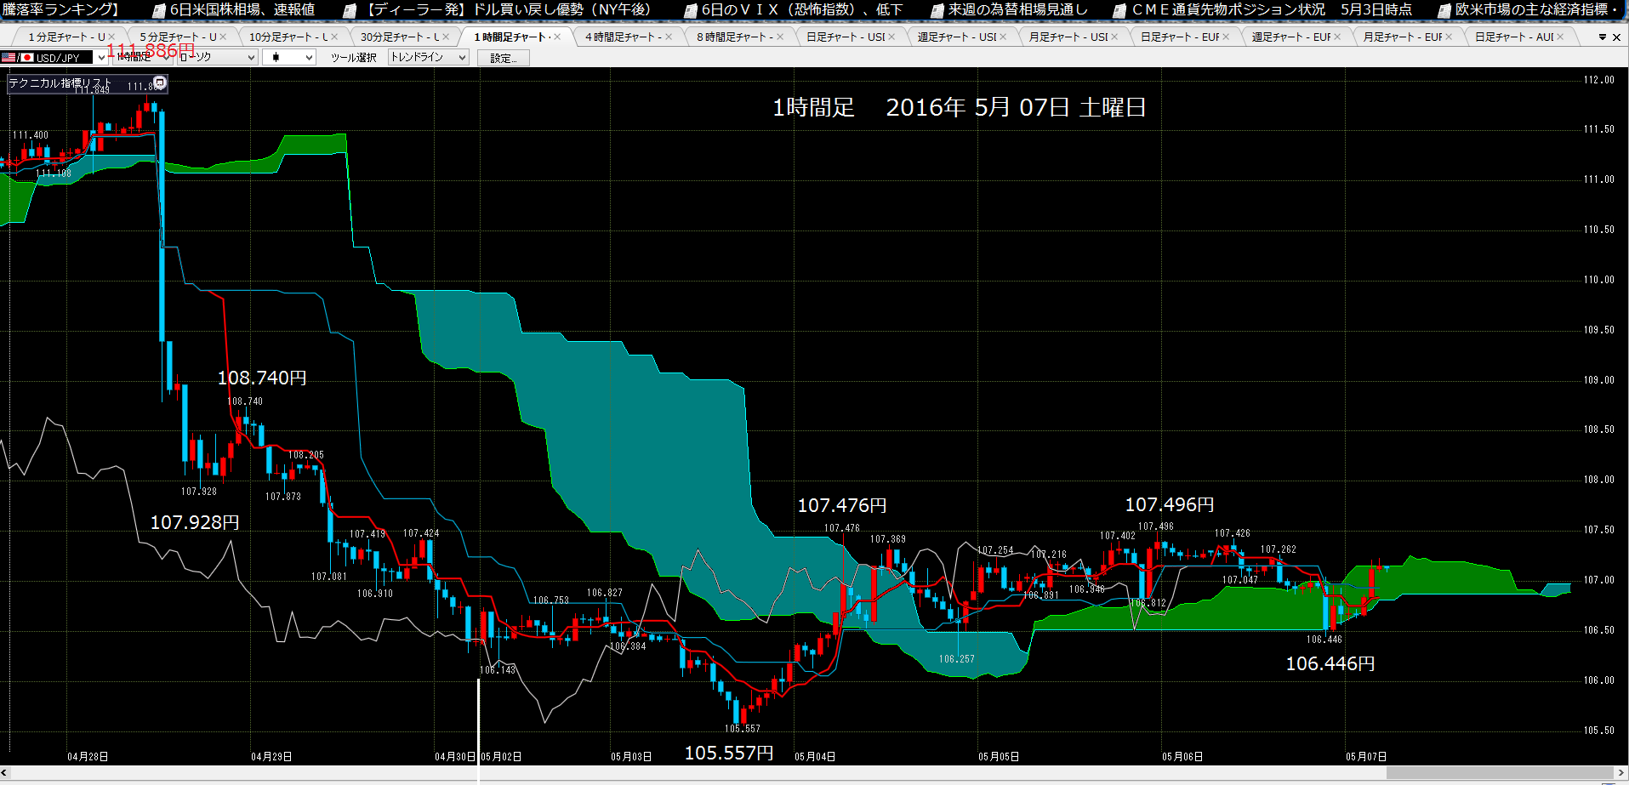1629x785 pixels.
Task: Click the 106.446円 price label
Action: click(1330, 663)
